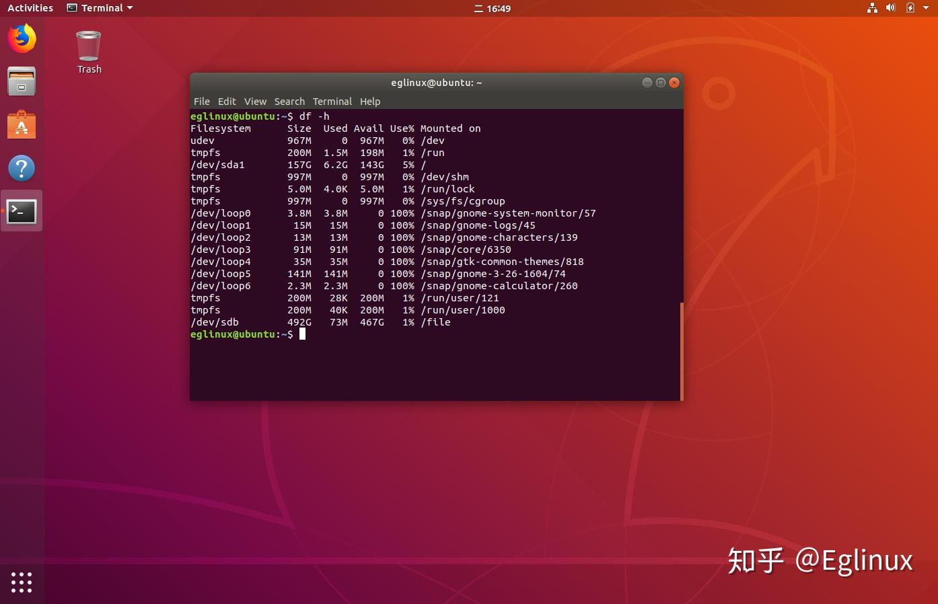Launch the Files application from the dock

click(x=22, y=81)
